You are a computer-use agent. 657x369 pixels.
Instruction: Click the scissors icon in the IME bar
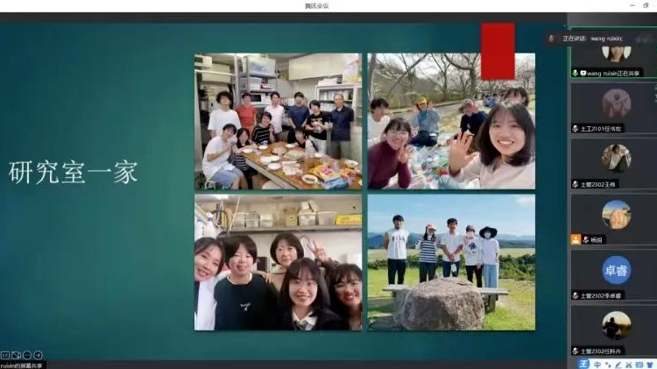[628, 365]
